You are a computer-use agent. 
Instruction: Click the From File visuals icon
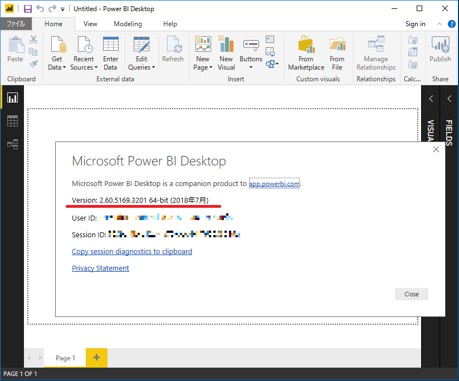(336, 46)
